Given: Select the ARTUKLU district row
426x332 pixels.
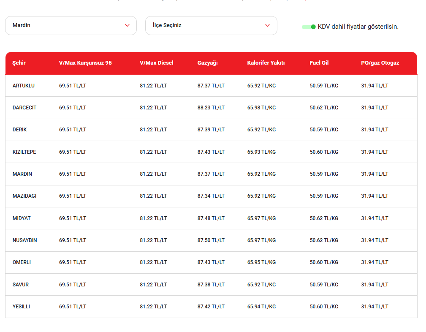Looking at the screenshot, I should [211, 86].
